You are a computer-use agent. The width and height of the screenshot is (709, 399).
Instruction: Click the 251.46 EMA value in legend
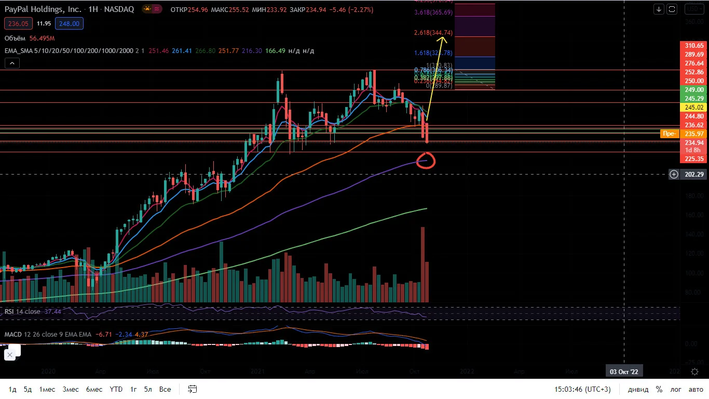158,51
